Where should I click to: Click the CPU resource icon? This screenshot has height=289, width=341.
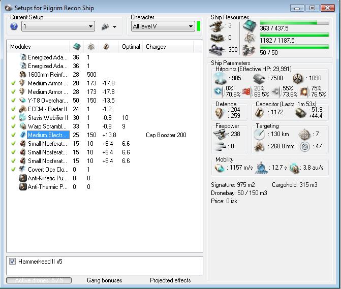[249, 26]
